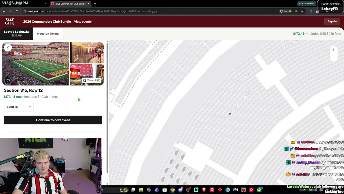Click the listing panel scrollbar
Image resolution: width=344 pixels, height=194 pixels.
107,108
